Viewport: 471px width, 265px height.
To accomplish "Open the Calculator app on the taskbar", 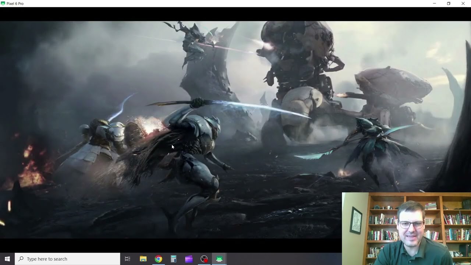I will pos(173,259).
